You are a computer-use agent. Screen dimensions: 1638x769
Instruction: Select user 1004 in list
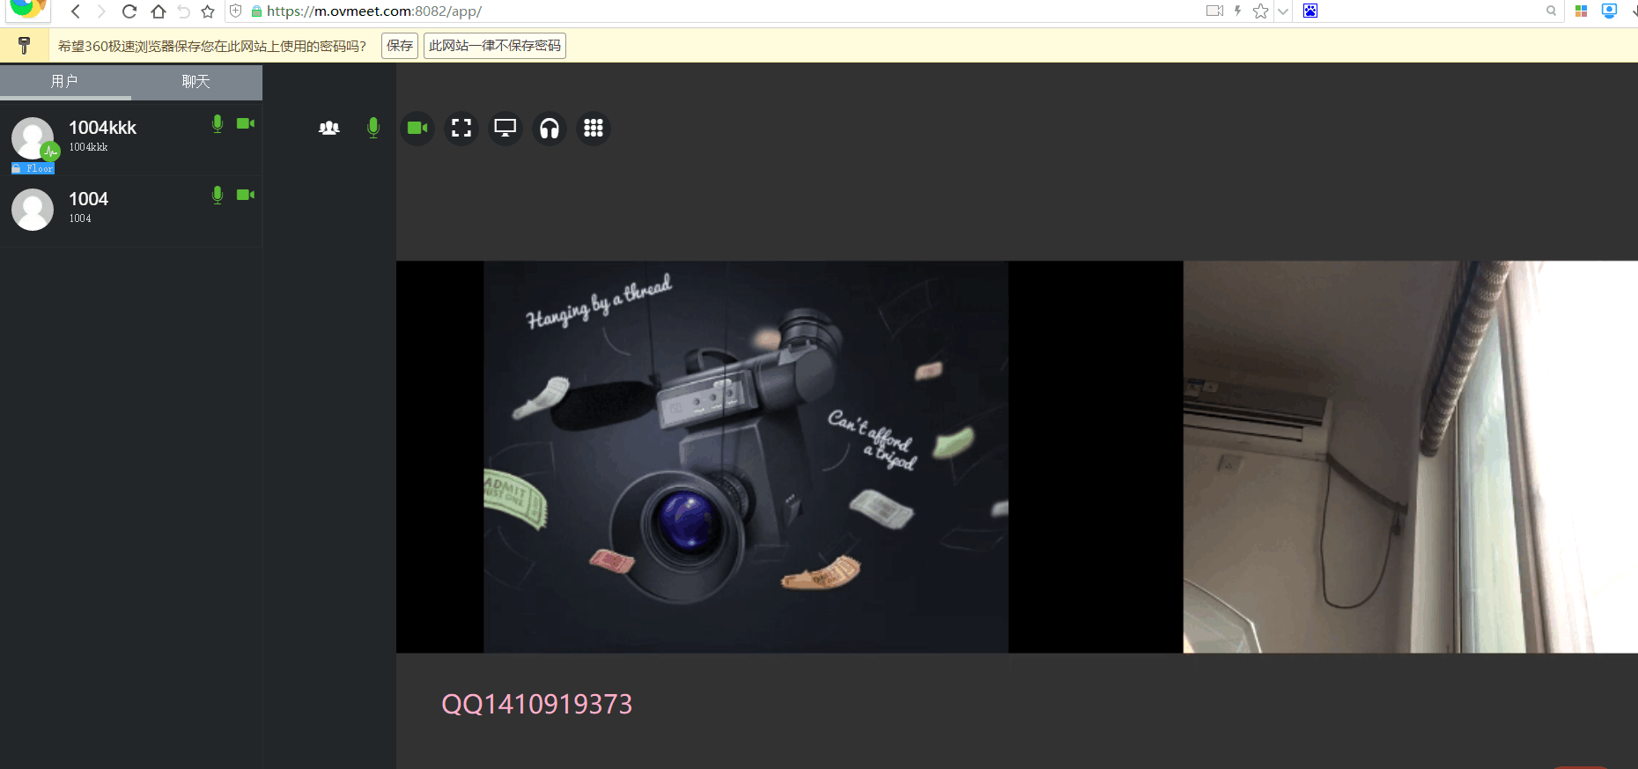tap(131, 211)
